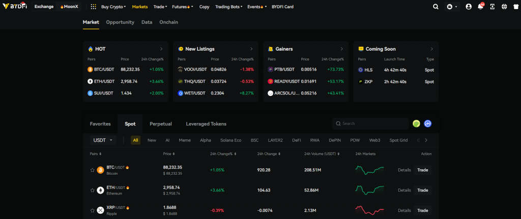The width and height of the screenshot is (521, 219).
Task: Open the USDT quote currency dropdown
Action: click(103, 140)
